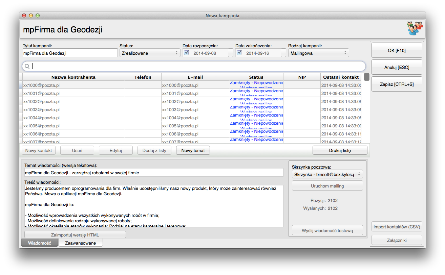
Task: Switch to the Wiadomość tab
Action: 40,243
